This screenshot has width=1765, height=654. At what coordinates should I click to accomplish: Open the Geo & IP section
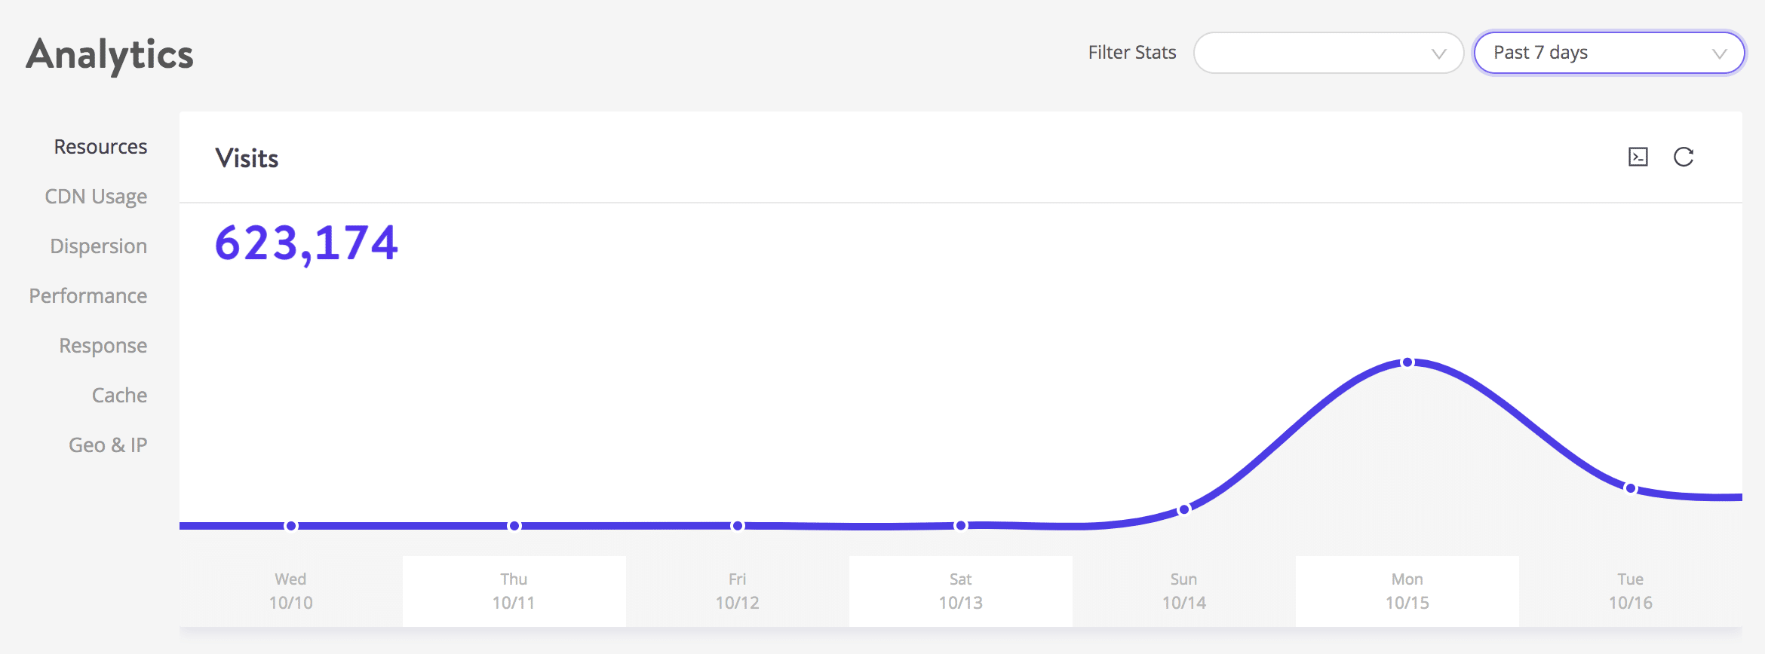(x=109, y=445)
